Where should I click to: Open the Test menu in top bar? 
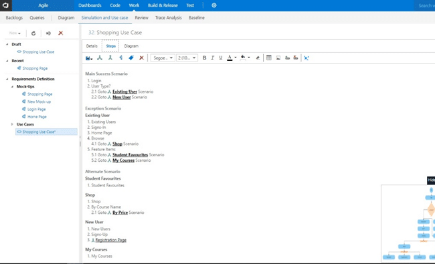tap(190, 5)
